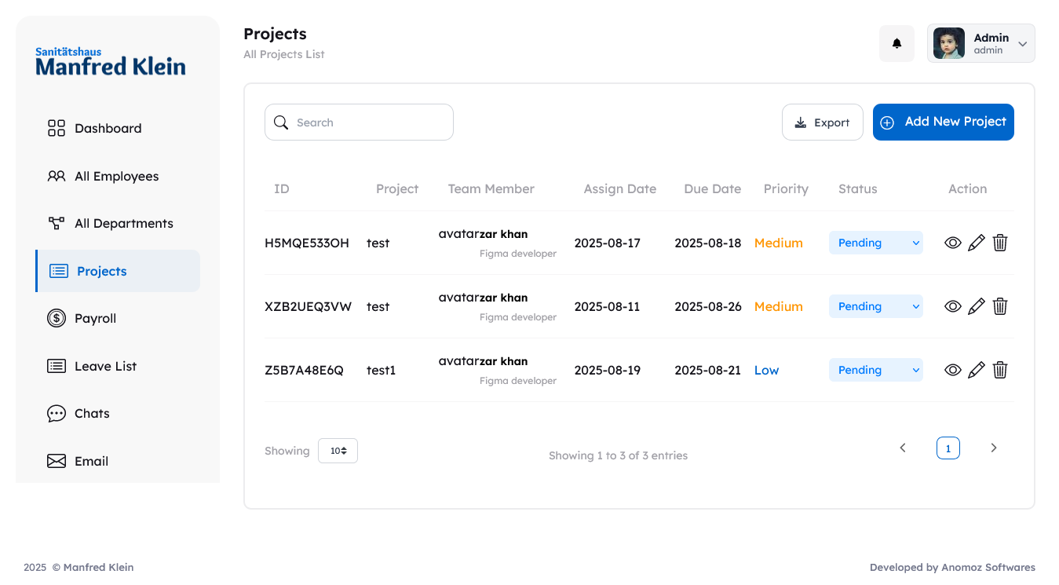Click inside the Search projects field

pyautogui.click(x=369, y=122)
